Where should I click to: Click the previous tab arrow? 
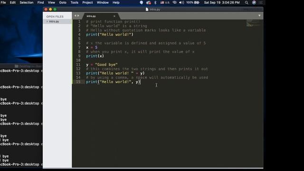[75, 16]
